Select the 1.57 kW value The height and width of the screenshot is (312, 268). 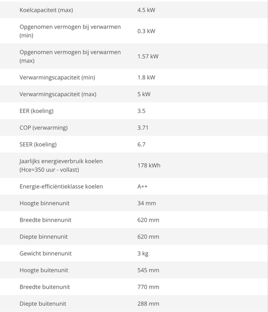click(148, 56)
